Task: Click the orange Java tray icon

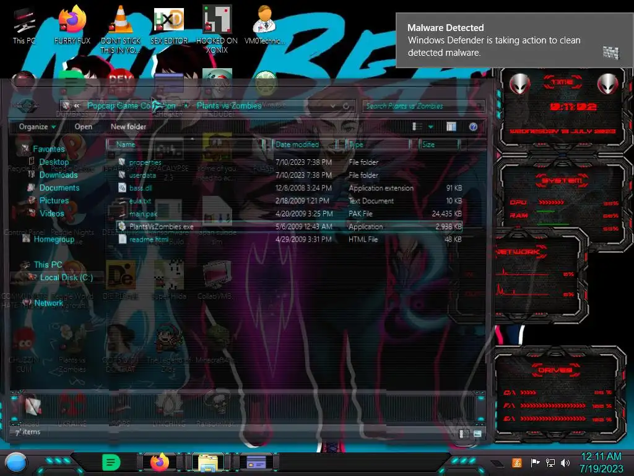Action: pos(516,462)
